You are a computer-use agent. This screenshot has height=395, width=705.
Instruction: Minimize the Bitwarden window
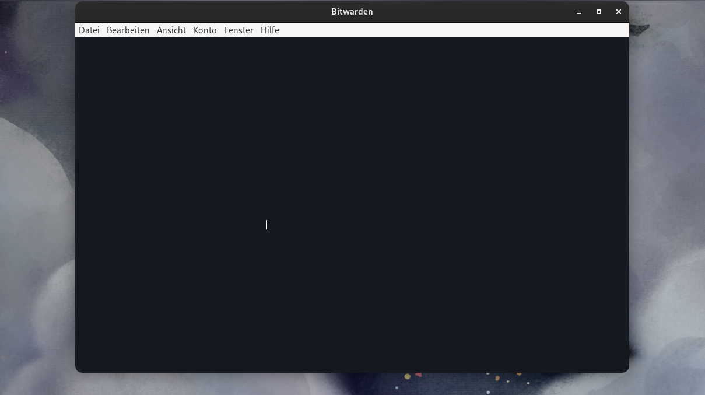click(x=579, y=12)
